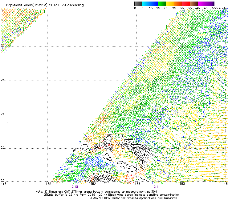
Task: Click the purple 9:11 time marker
Action: point(157,187)
